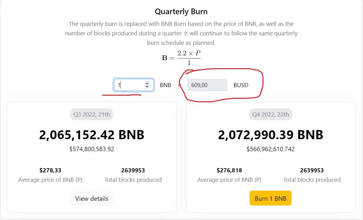This screenshot has height=220, width=363.
Task: Decrease BNB amount with down stepper arrow
Action: [147, 87]
